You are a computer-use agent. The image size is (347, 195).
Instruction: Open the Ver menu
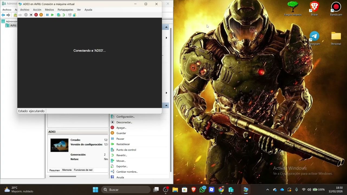(79, 10)
